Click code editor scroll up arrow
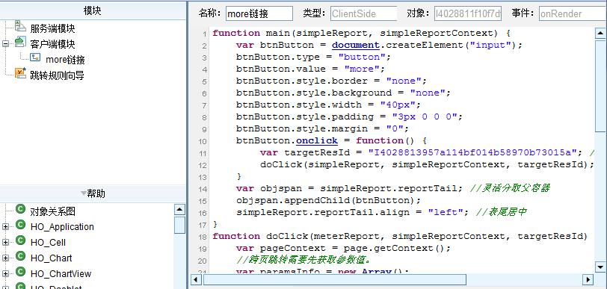This screenshot has width=607, height=289. coord(600,34)
